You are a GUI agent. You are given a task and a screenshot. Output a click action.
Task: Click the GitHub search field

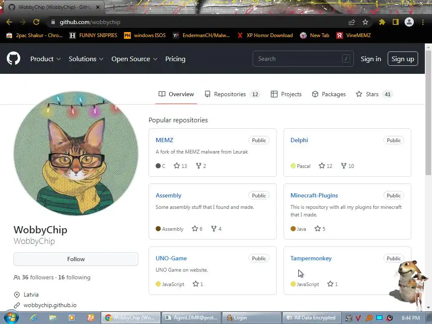click(303, 59)
